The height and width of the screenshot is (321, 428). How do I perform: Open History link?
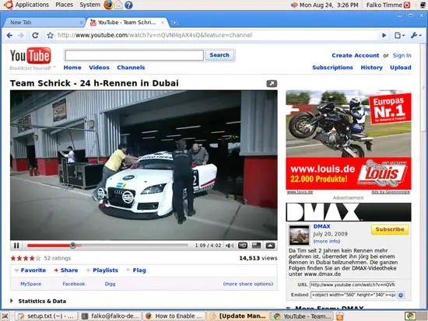coord(371,68)
